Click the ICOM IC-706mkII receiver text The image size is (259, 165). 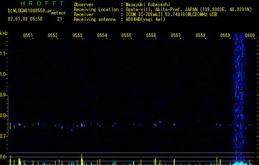171,14
